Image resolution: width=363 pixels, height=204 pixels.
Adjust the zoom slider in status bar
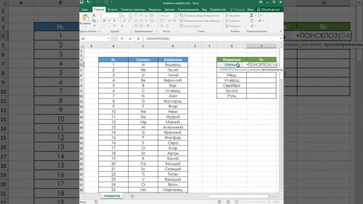(x=256, y=202)
